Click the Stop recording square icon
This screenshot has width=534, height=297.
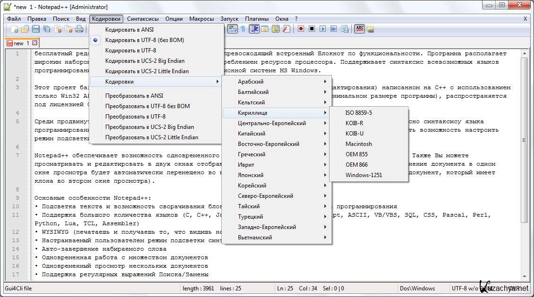coord(312,29)
